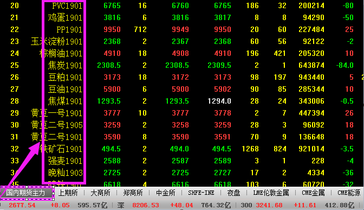
Task: Select the 铁矿石1901 contract
Action: coord(61,149)
